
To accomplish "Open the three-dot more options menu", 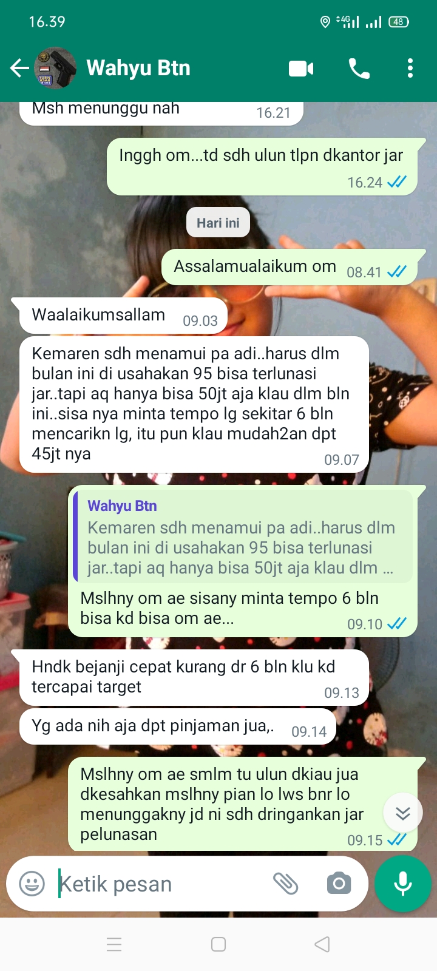I will (410, 68).
